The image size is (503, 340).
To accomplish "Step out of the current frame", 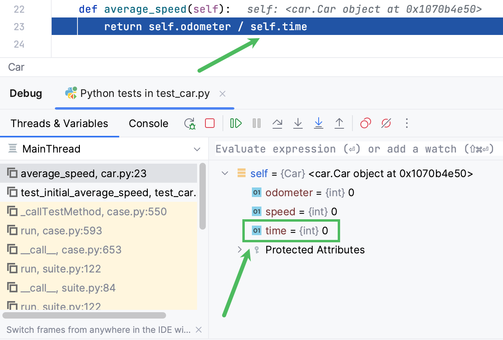I will click(339, 123).
